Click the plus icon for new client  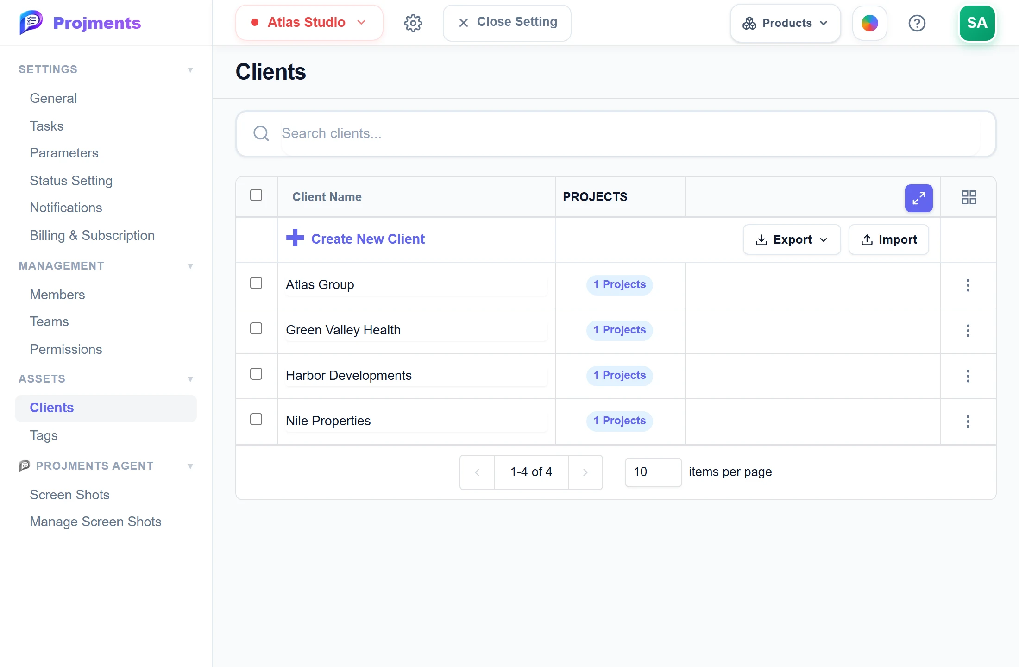click(x=295, y=238)
